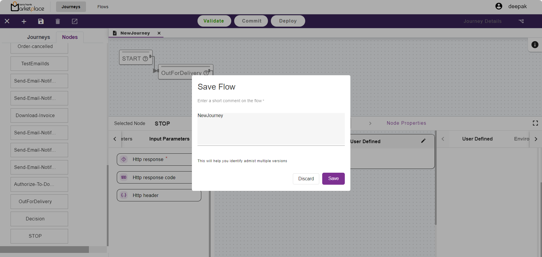Click the flow comment text area
Screen dimensions: 542x257
pyautogui.click(x=271, y=129)
